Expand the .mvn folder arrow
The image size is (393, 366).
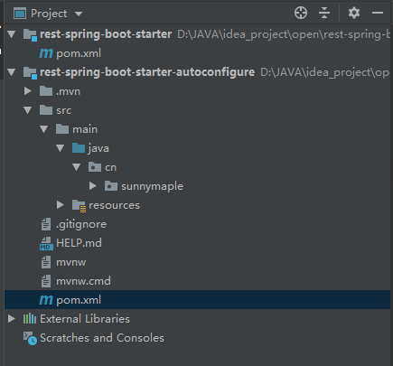point(28,91)
